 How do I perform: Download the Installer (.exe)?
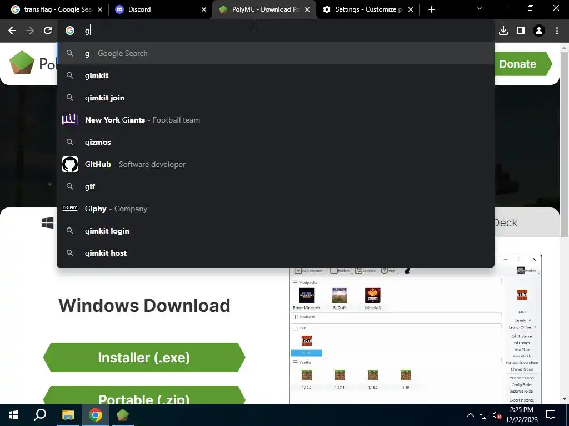point(144,358)
